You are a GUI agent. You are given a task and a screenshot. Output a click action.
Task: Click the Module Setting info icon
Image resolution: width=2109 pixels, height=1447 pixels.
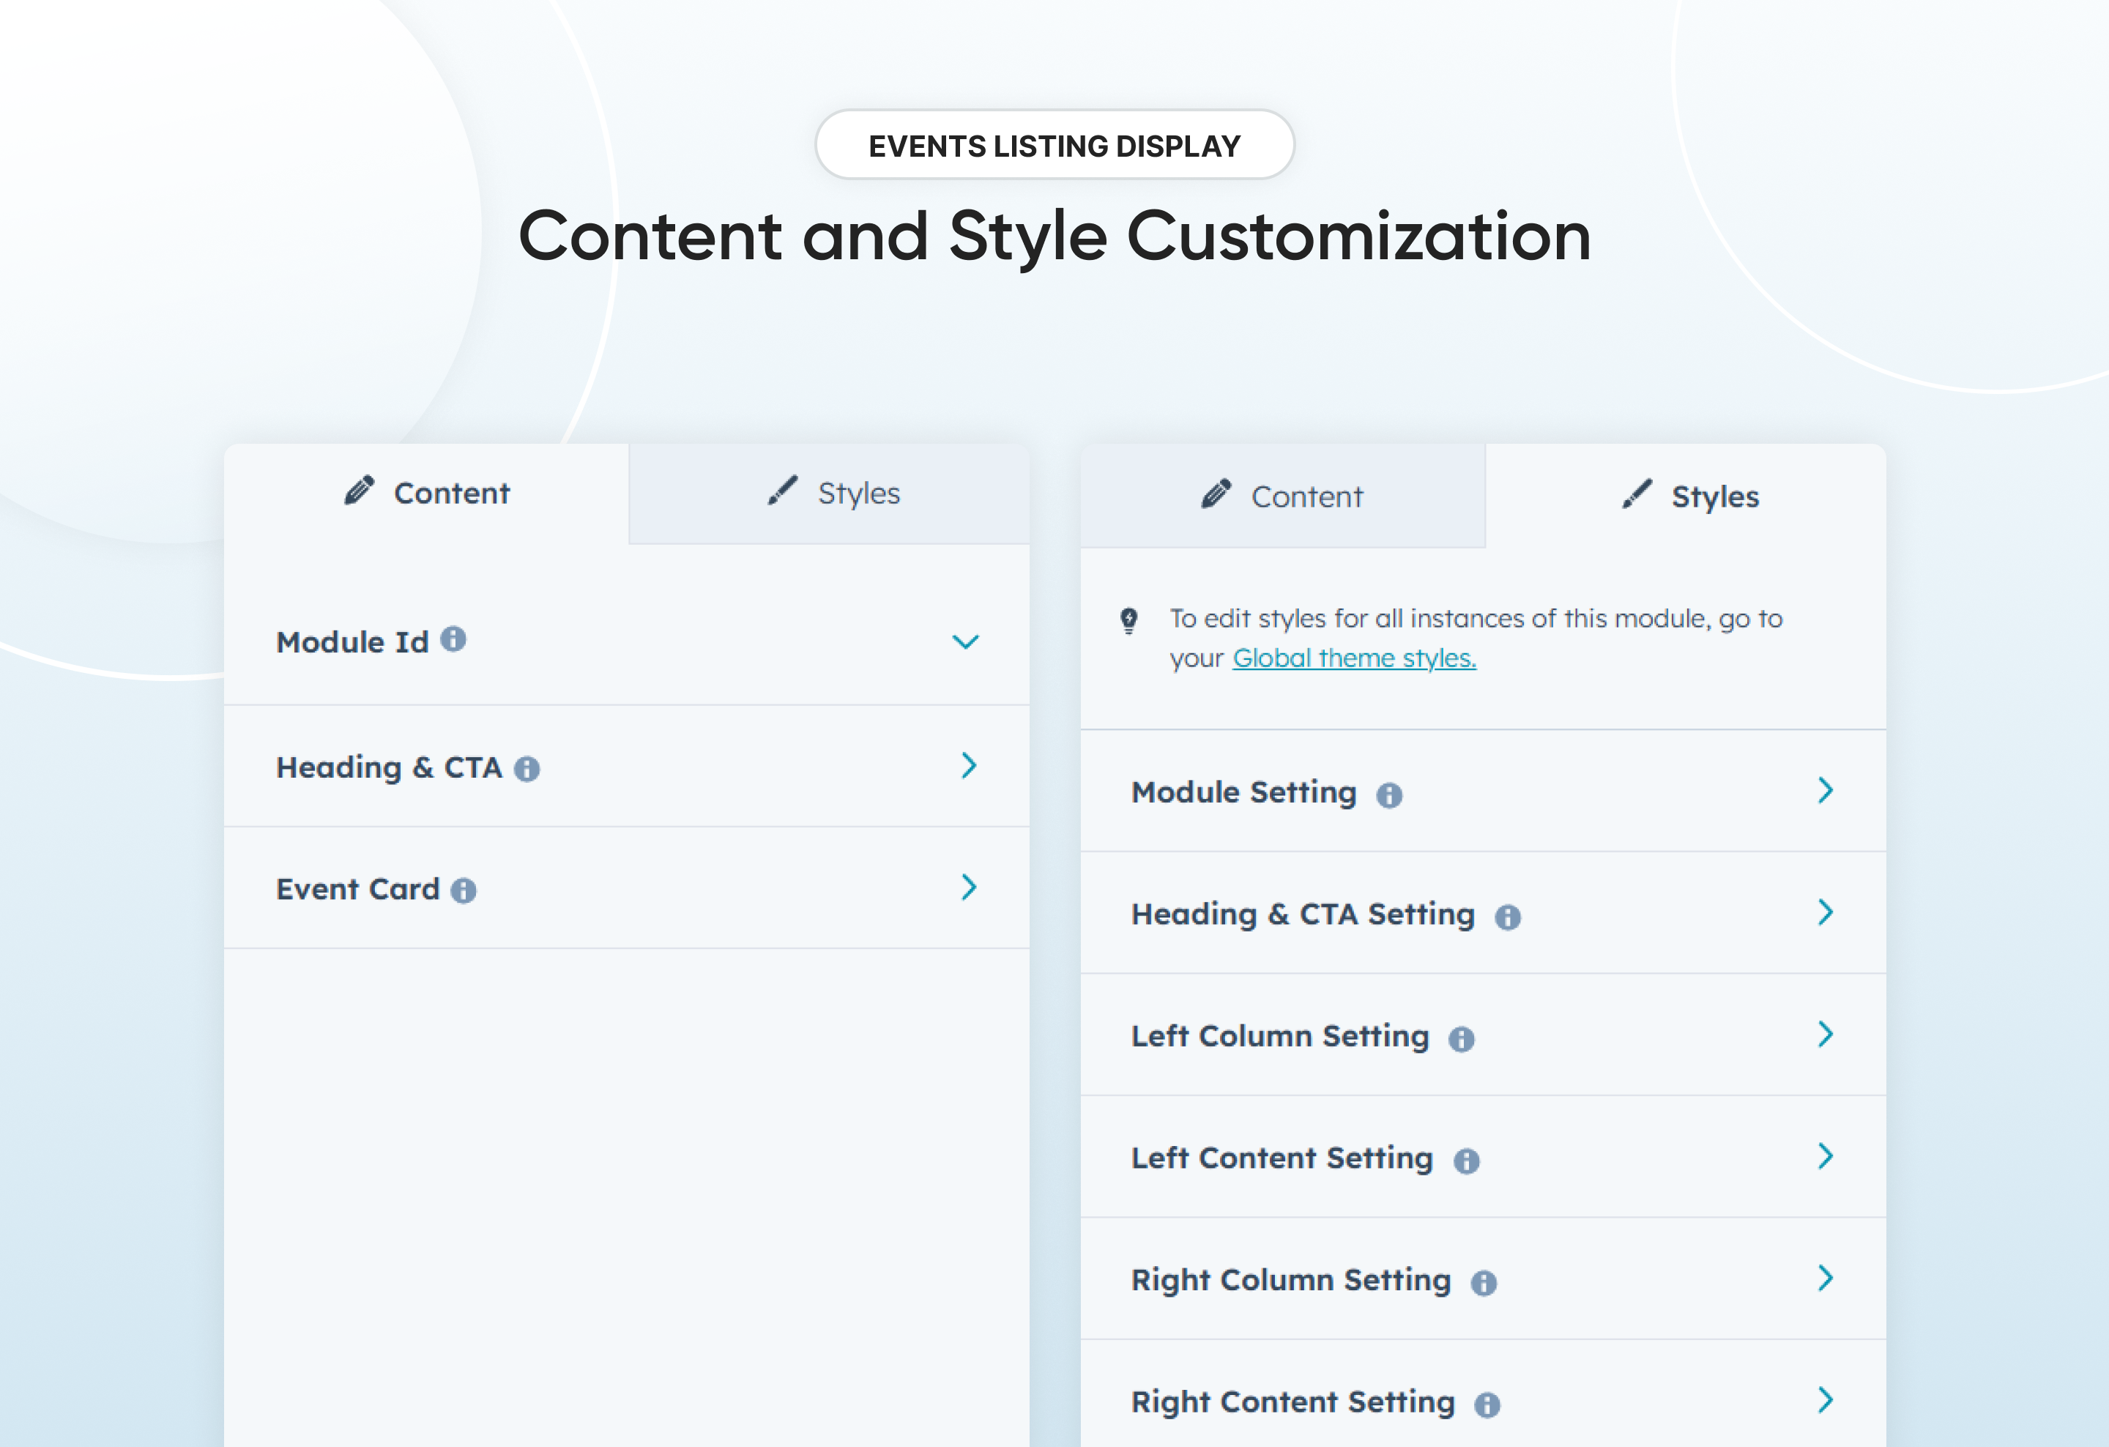pos(1389,795)
